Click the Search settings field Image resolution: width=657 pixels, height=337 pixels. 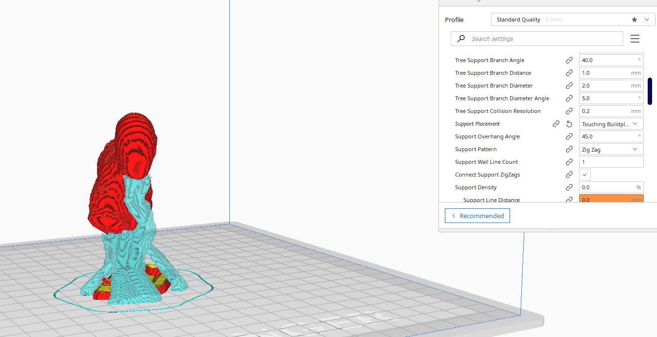(544, 39)
